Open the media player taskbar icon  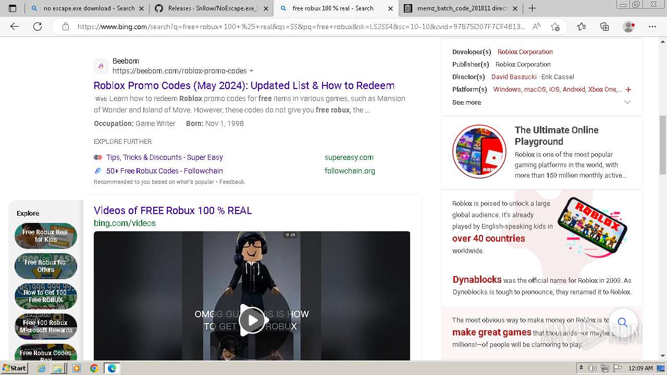[x=77, y=368]
